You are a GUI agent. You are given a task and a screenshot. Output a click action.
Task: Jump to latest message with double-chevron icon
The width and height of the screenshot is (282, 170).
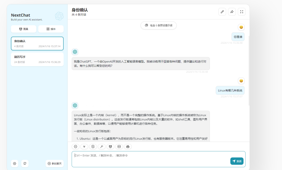[x=84, y=147]
